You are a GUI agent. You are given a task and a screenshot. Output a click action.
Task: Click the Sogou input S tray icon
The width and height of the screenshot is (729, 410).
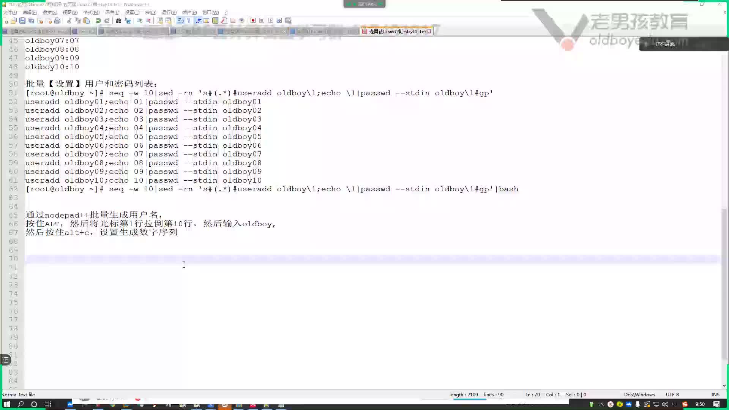685,405
